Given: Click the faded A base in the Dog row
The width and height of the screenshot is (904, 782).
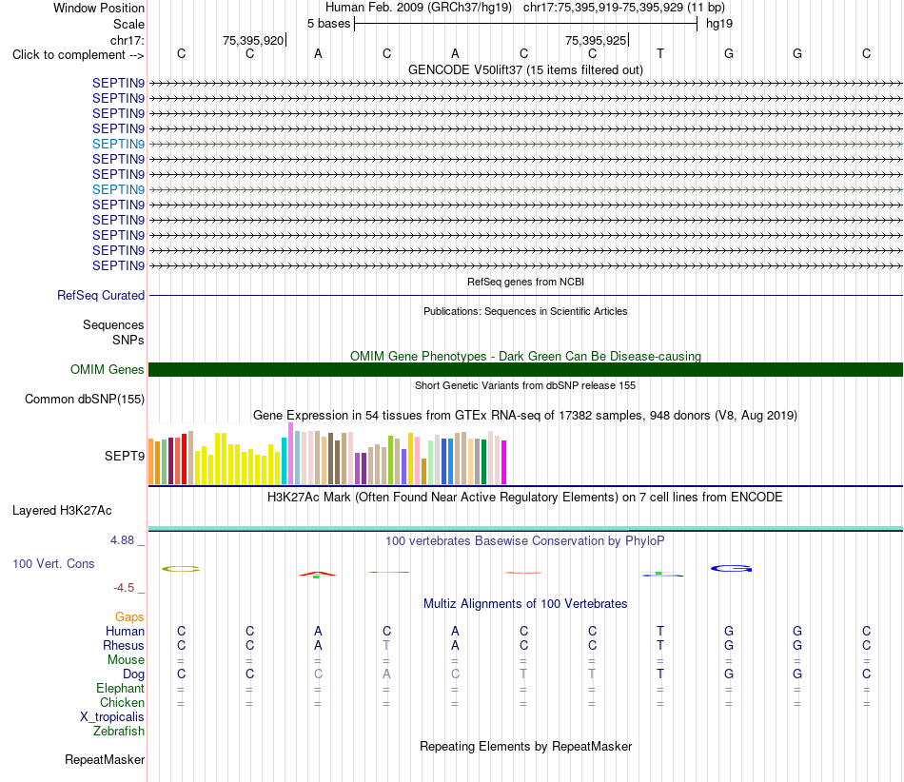Looking at the screenshot, I should click(386, 674).
